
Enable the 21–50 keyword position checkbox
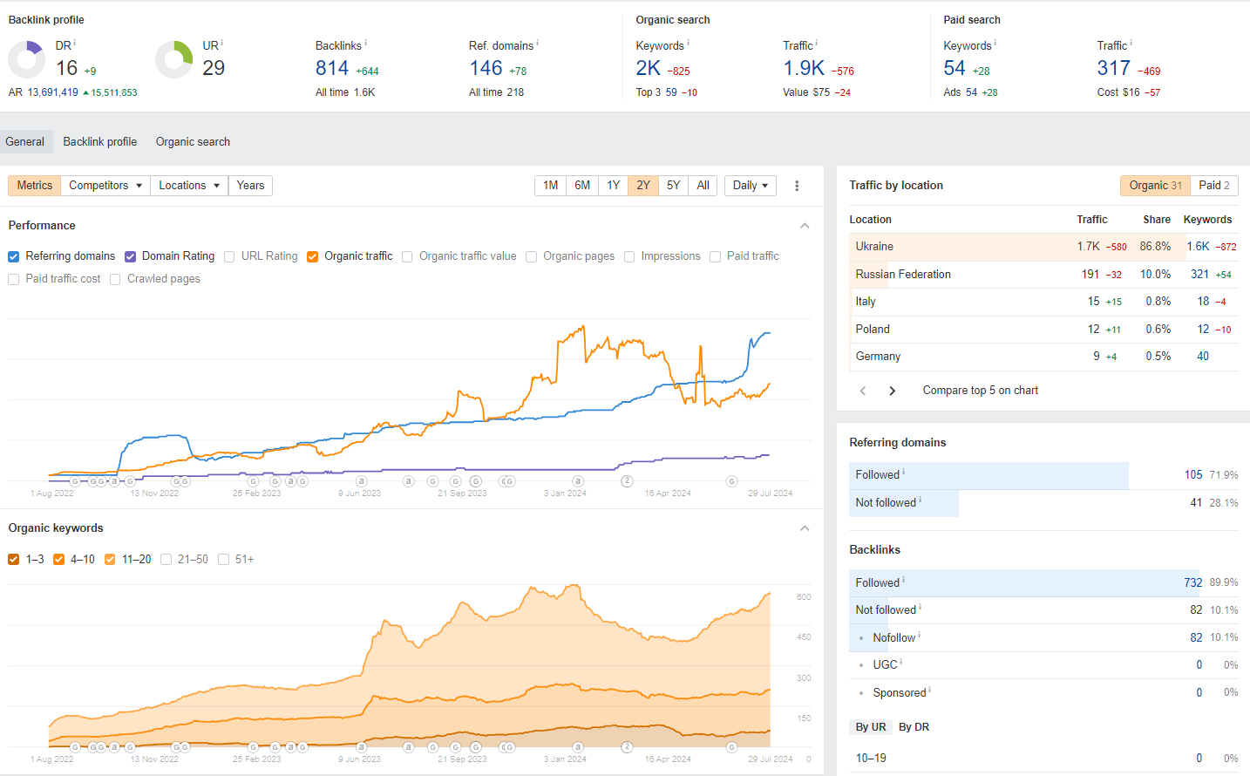(166, 560)
